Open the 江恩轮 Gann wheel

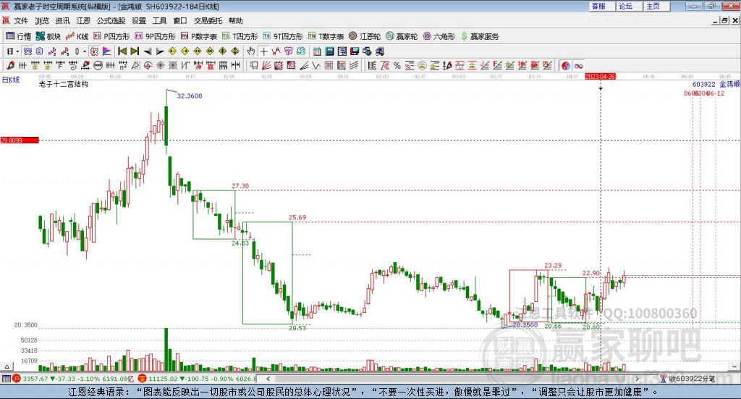365,36
